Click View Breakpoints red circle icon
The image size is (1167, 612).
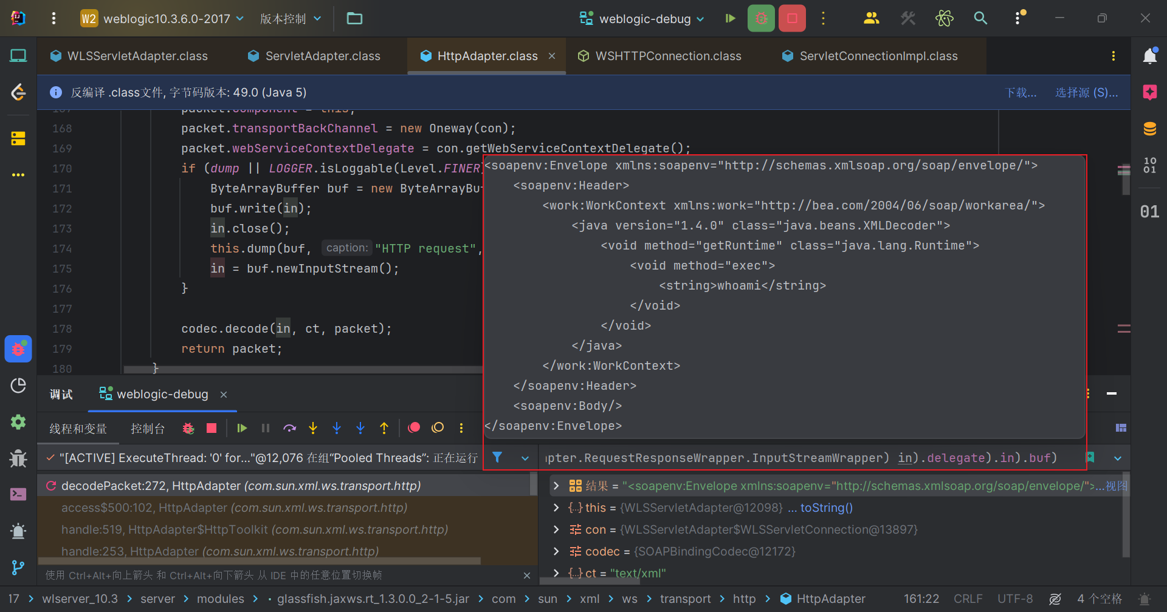(x=415, y=428)
